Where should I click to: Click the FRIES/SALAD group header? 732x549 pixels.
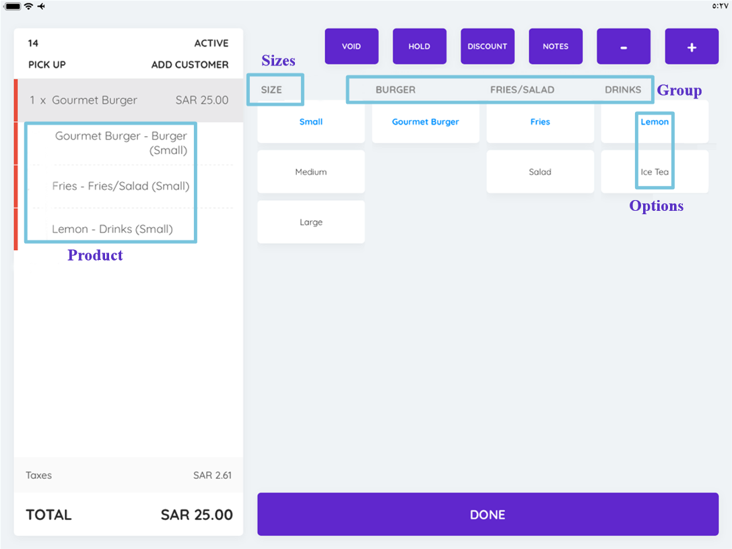[523, 90]
